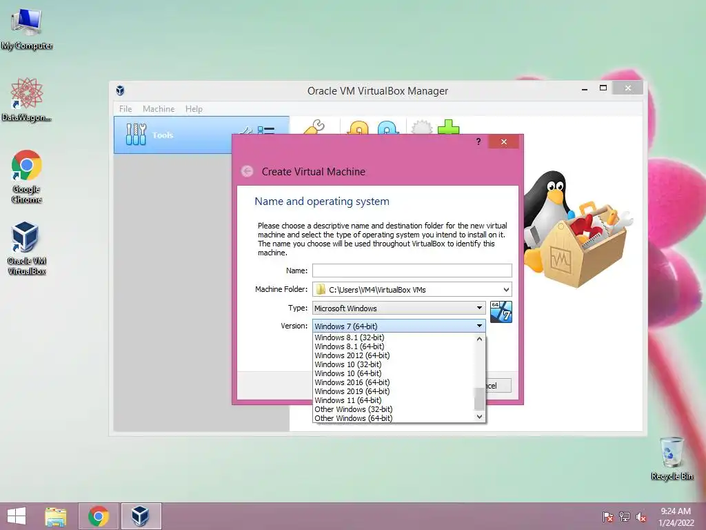This screenshot has height=530, width=706.
Task: Open the Machine menu
Action: coord(159,108)
